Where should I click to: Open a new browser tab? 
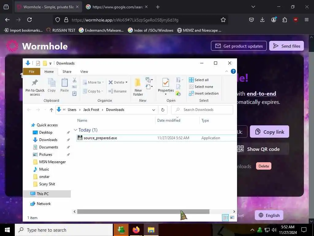(158, 7)
